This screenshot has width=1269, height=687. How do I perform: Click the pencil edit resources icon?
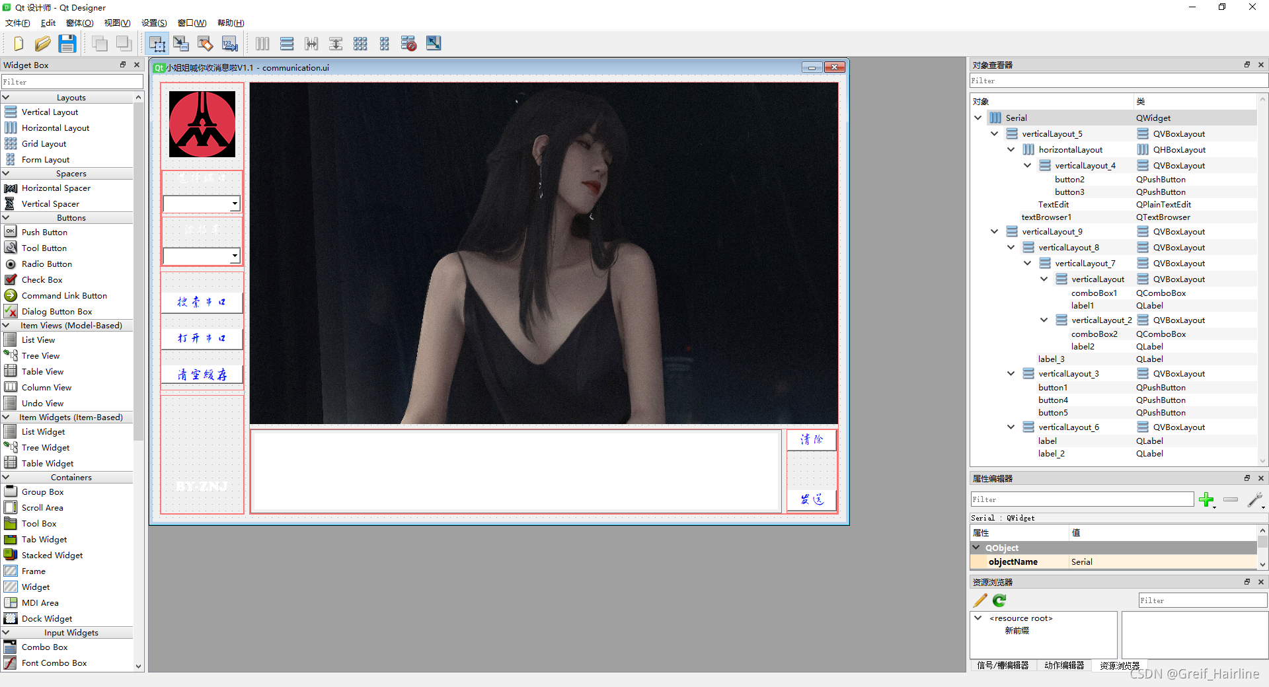(980, 600)
